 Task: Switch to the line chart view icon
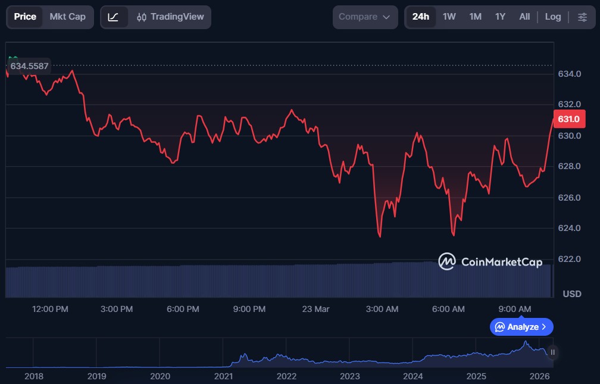pyautogui.click(x=113, y=17)
